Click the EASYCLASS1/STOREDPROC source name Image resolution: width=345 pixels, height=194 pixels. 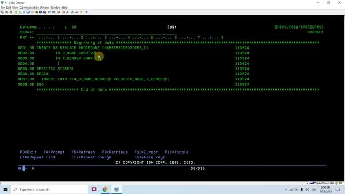coord(299,27)
